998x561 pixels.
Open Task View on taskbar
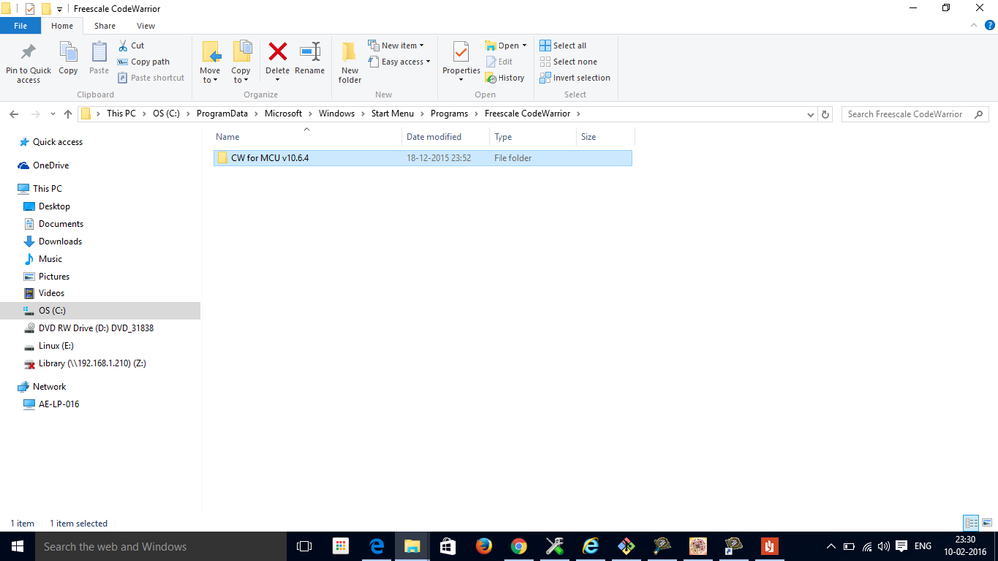tap(305, 546)
